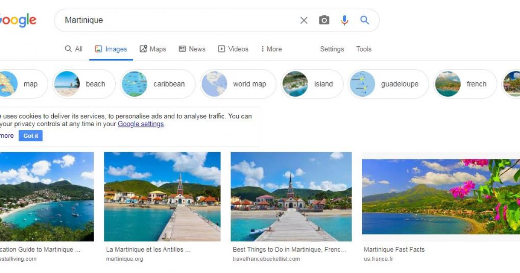Clear the search box with the X icon
Image resolution: width=520 pixels, height=273 pixels.
(x=304, y=20)
